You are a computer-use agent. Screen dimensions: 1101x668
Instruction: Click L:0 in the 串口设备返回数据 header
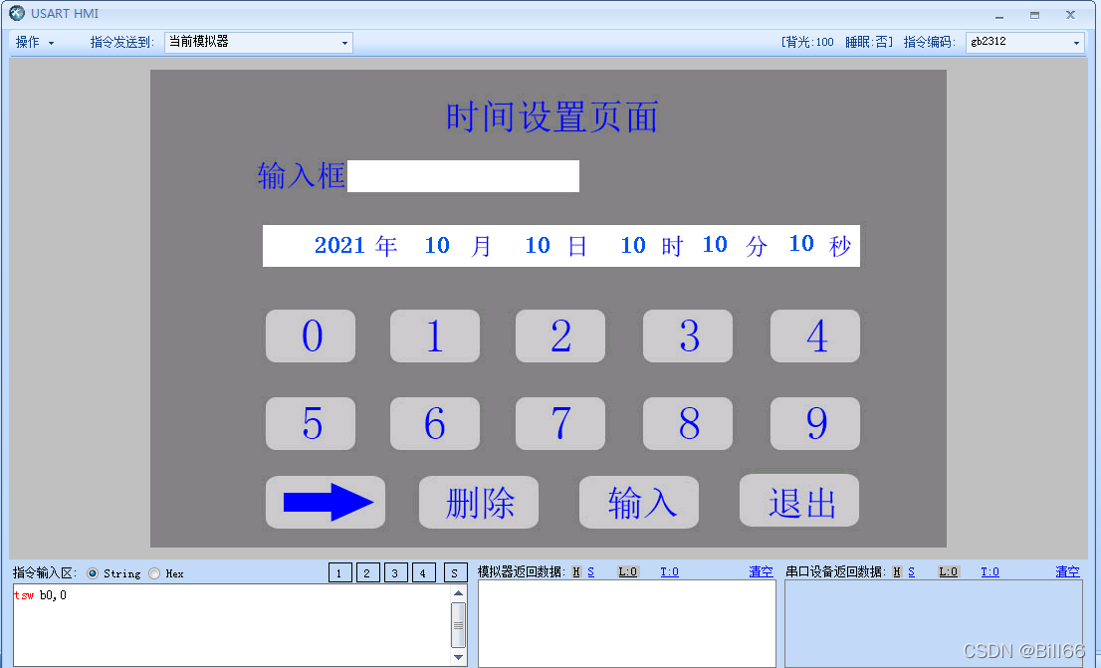pyautogui.click(x=949, y=571)
